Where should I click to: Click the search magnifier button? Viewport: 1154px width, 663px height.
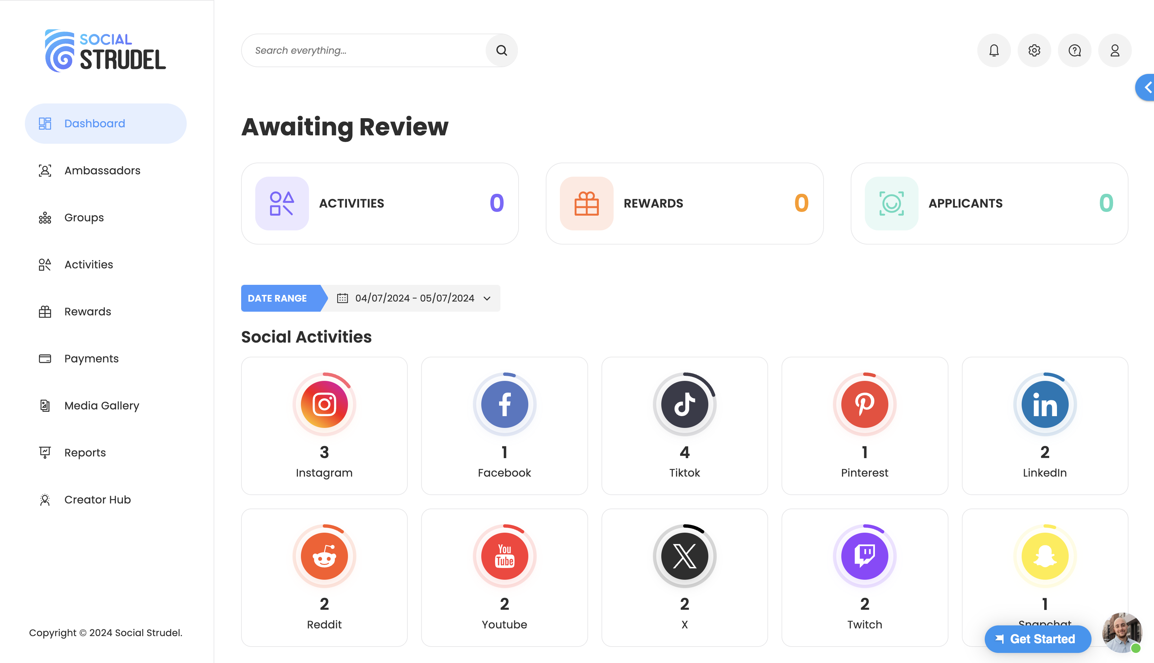[x=501, y=50]
